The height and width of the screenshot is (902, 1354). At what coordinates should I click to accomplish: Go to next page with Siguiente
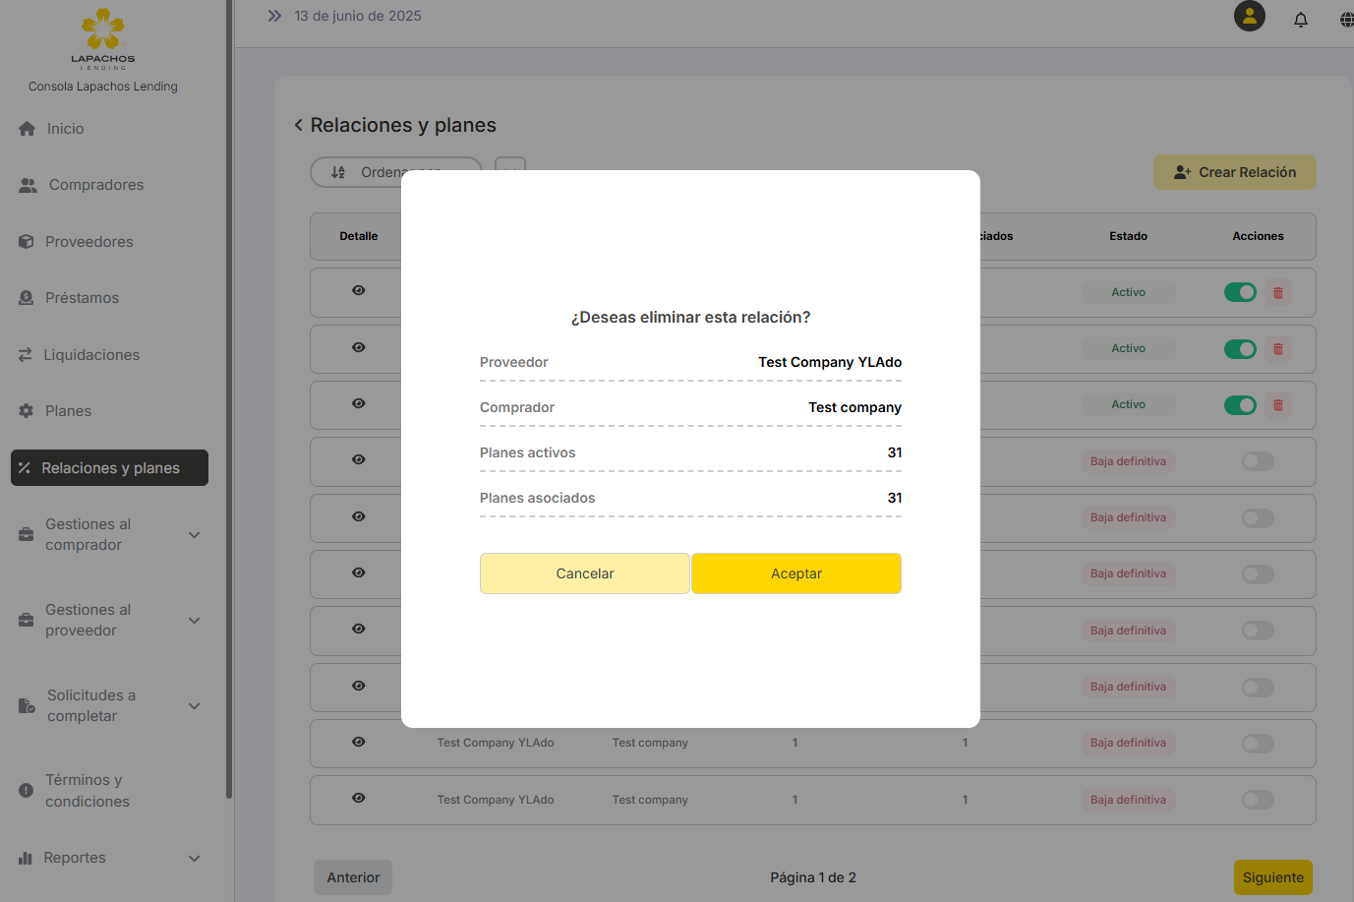(1272, 877)
